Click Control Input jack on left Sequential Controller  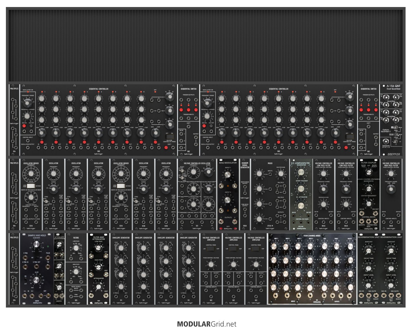click(28, 140)
